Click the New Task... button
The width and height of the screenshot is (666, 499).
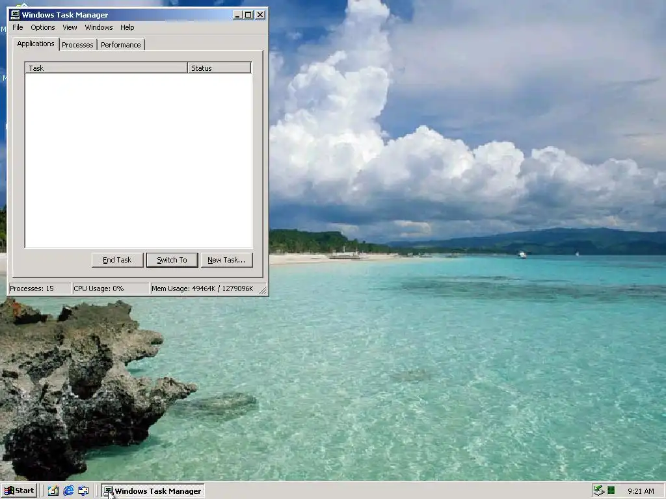click(226, 260)
